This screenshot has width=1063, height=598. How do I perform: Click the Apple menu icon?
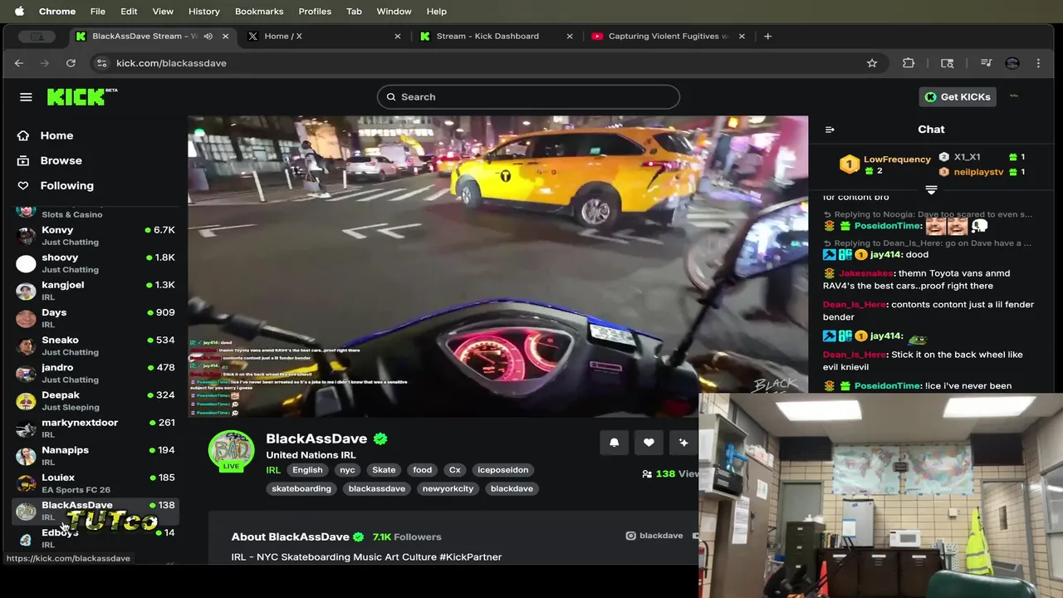point(19,11)
